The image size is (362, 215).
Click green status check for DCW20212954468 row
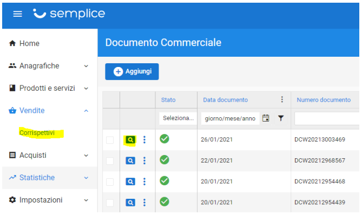(x=164, y=180)
